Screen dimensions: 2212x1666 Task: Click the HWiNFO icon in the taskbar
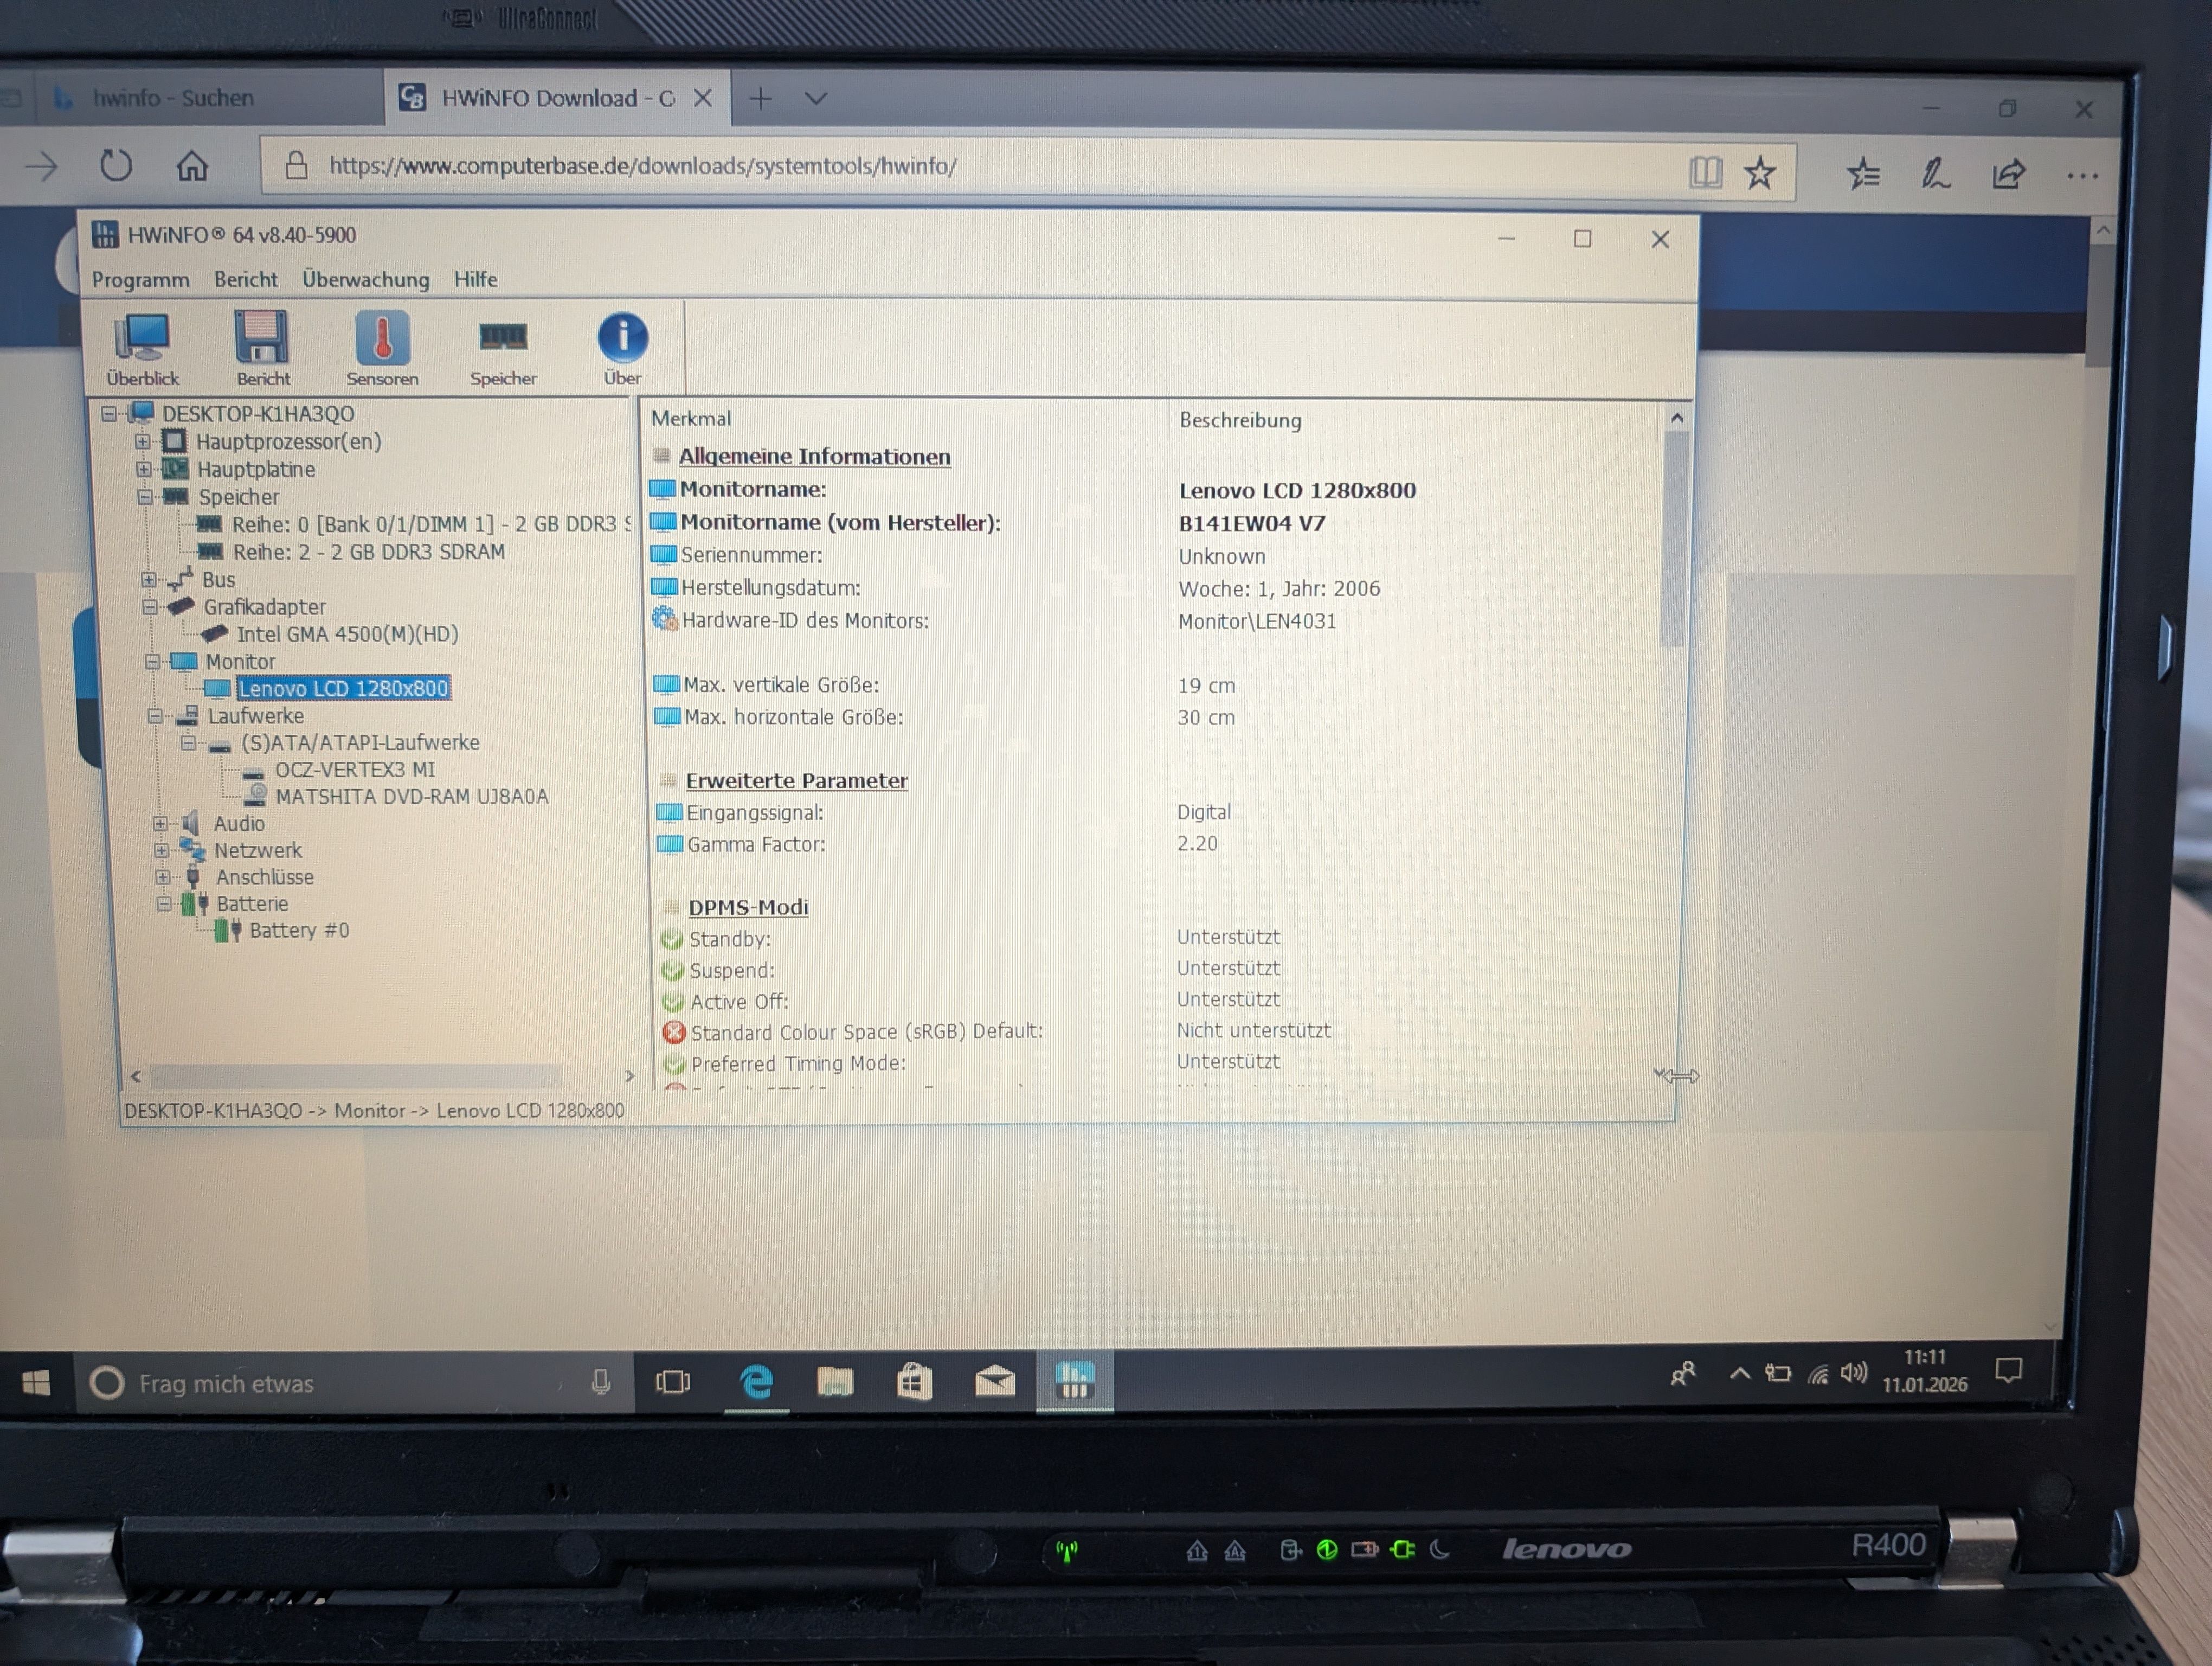click(x=1074, y=1382)
